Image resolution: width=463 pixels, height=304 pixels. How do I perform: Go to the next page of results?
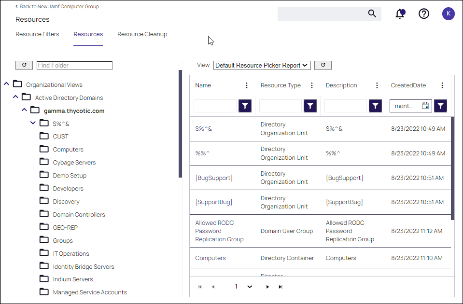(267, 286)
